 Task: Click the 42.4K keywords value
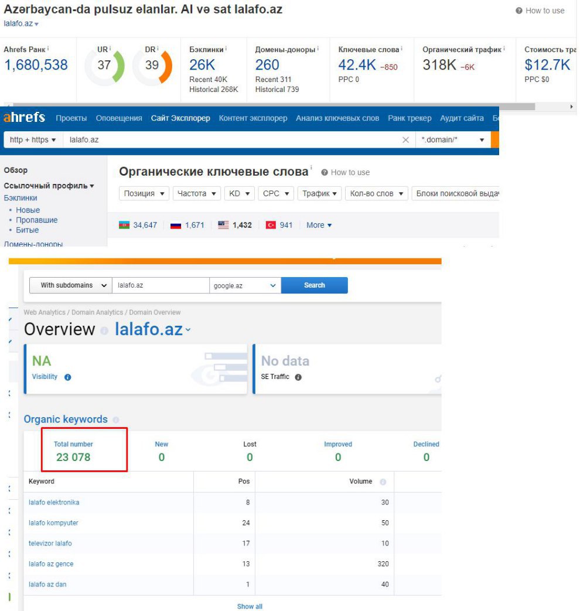pyautogui.click(x=357, y=64)
